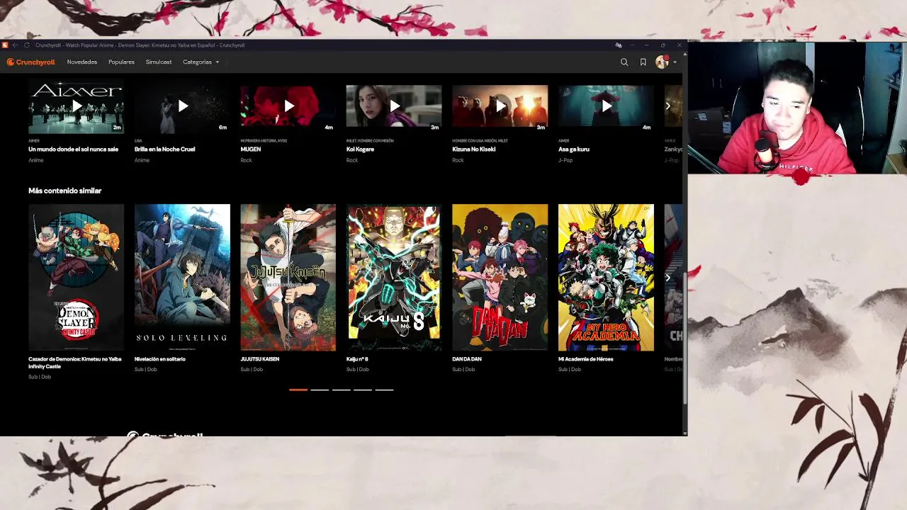Viewport: 907px width, 510px height.
Task: Click the title 'JUJUTSU KAISEN'
Action: 260,359
